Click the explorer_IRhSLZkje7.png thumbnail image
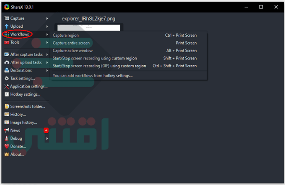 click(x=89, y=28)
